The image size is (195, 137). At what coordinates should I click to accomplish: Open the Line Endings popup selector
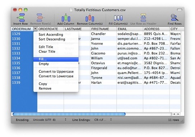click(x=103, y=120)
